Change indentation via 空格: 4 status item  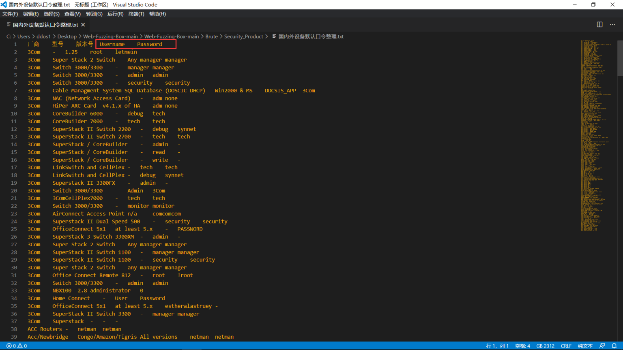click(x=522, y=346)
